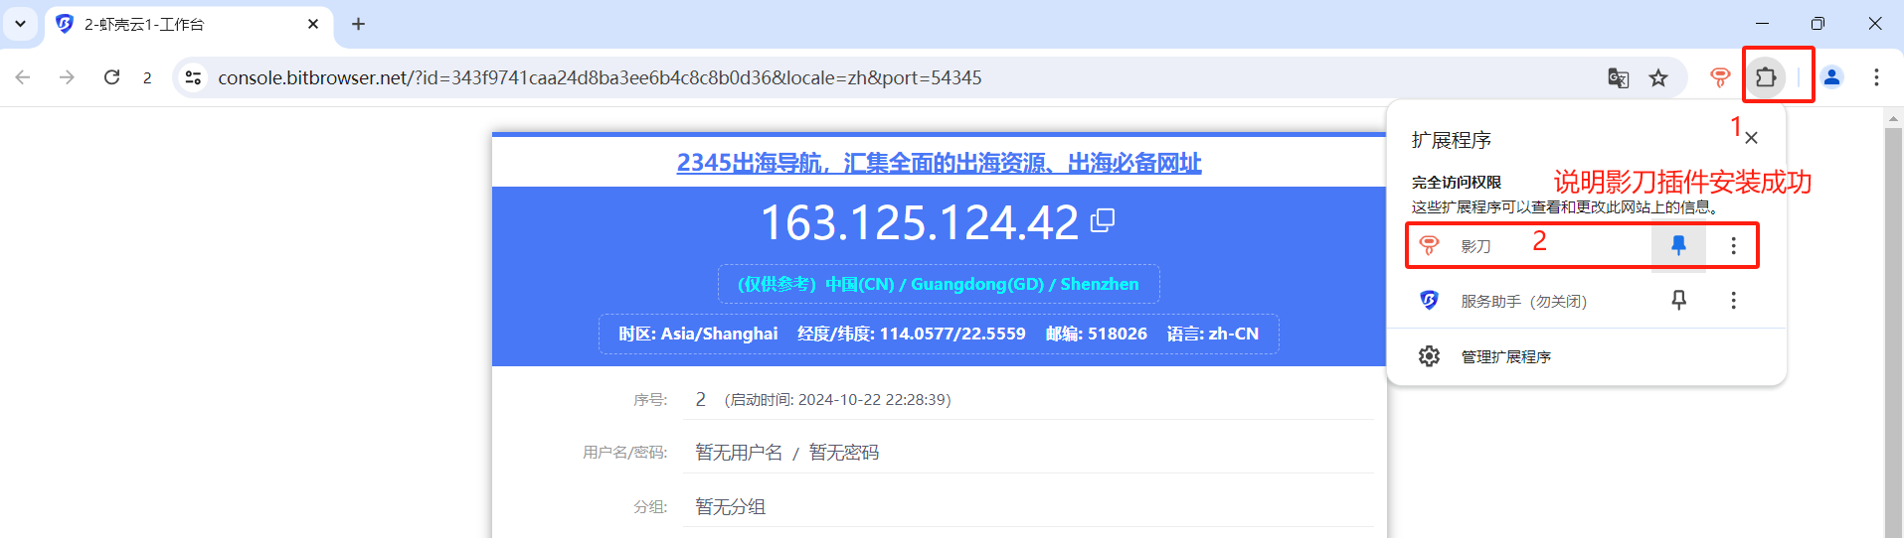Click the 完全访问权限 heading text
The width and height of the screenshot is (1904, 538).
(x=1456, y=183)
